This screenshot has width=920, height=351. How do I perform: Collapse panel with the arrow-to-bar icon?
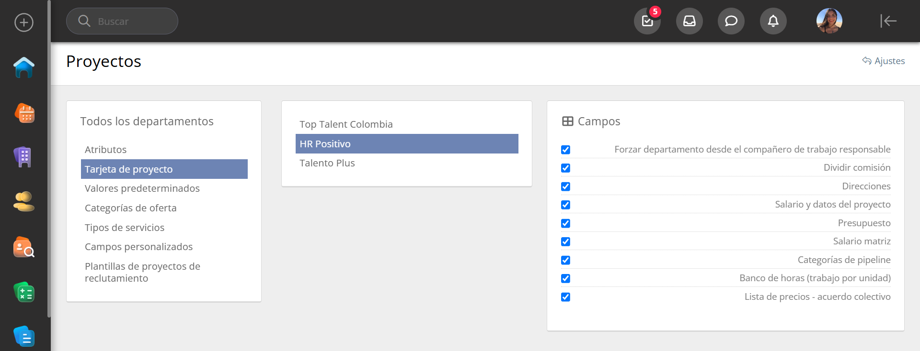click(888, 21)
